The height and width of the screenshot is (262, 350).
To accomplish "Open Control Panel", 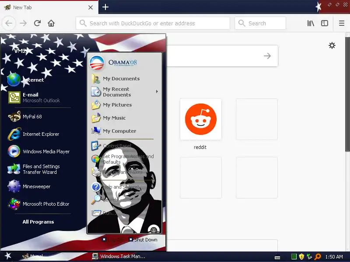I will [111, 146].
